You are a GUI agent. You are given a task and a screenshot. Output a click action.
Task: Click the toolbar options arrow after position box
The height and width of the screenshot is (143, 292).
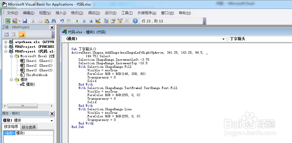pos(205,21)
